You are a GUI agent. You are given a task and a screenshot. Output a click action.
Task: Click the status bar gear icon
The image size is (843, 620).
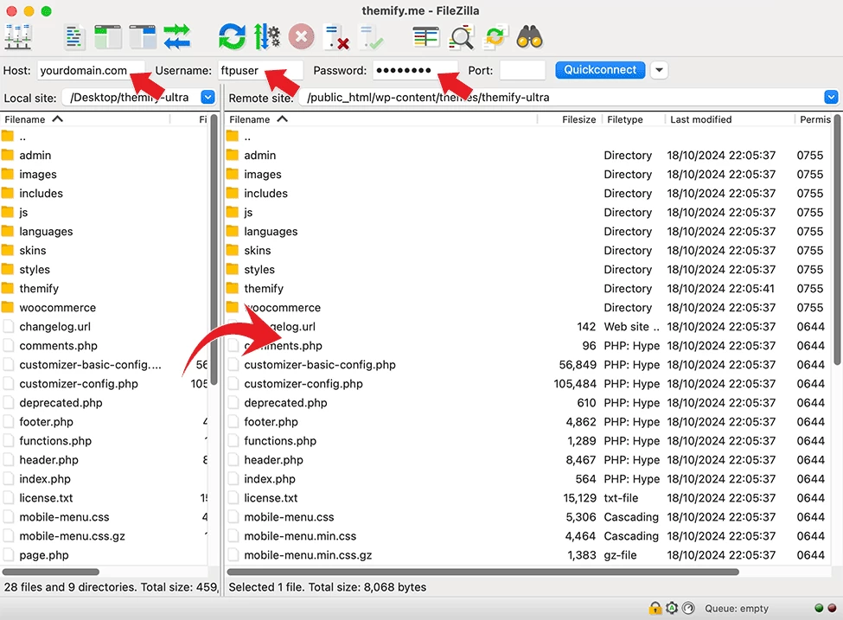click(x=672, y=608)
